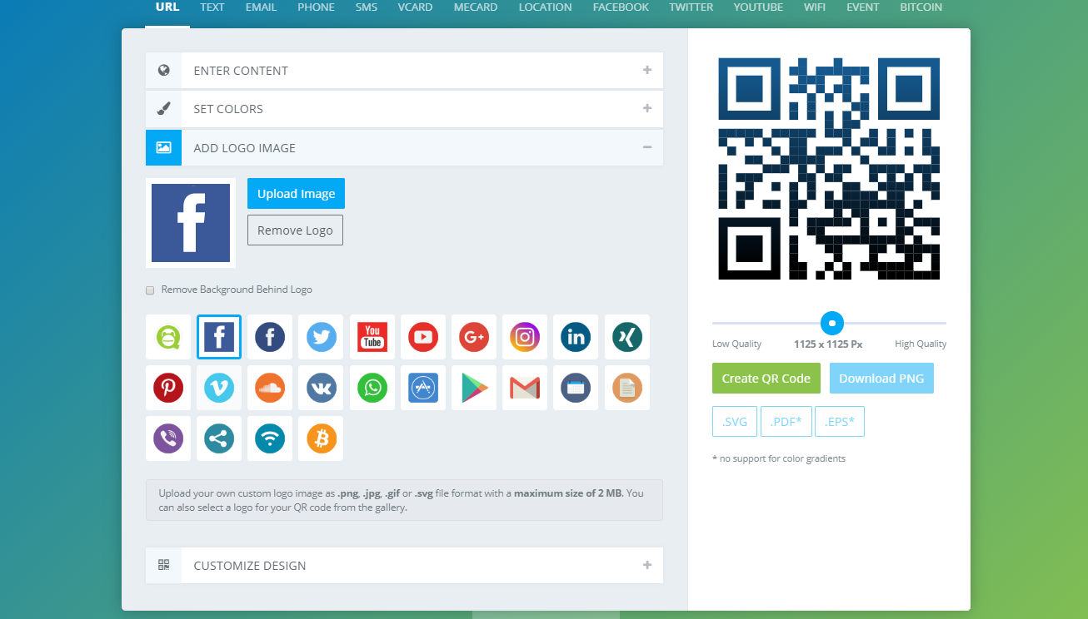Click the "High Quality" label

pos(921,344)
